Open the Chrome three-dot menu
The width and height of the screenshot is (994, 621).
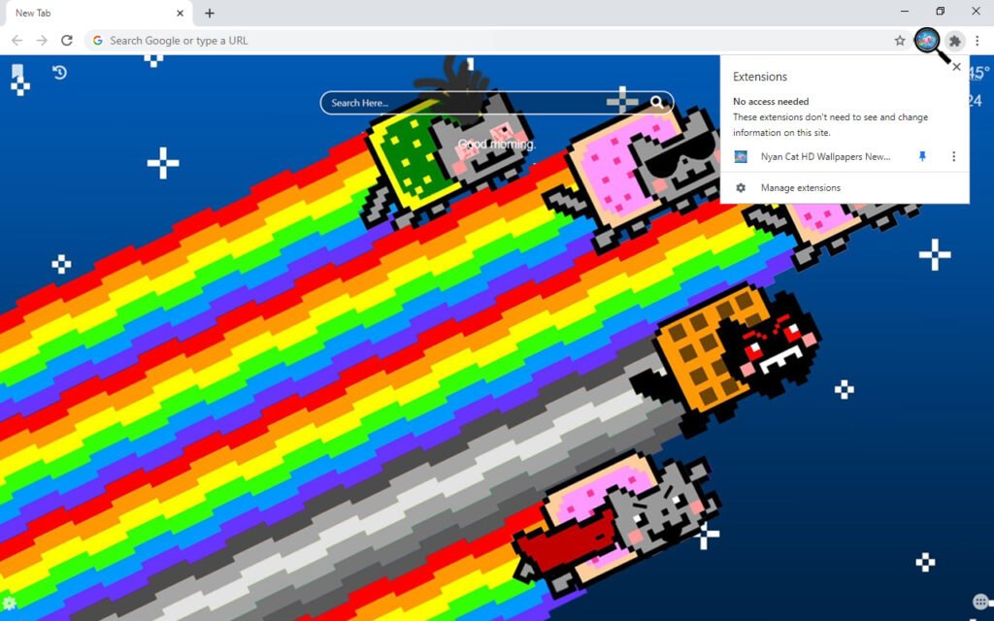pyautogui.click(x=977, y=41)
